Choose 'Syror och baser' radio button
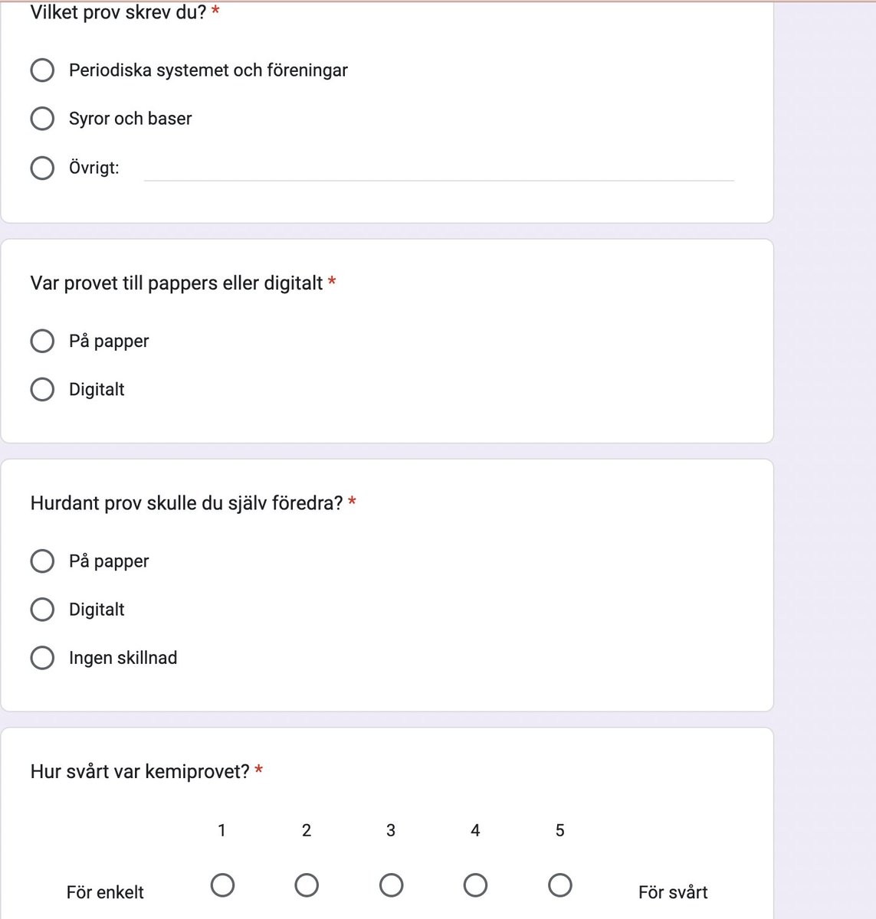The image size is (876, 919). coord(42,119)
